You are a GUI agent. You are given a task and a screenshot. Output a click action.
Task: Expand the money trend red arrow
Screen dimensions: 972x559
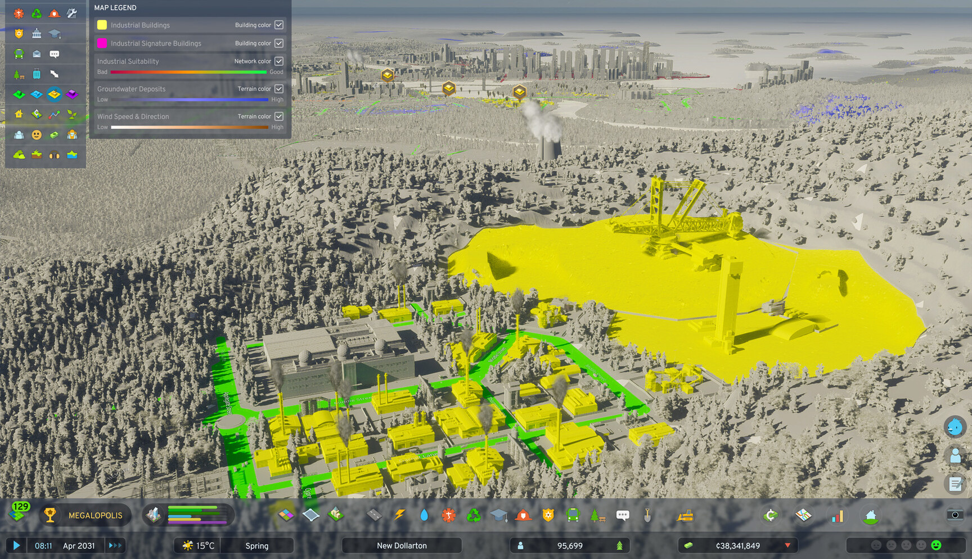point(787,546)
